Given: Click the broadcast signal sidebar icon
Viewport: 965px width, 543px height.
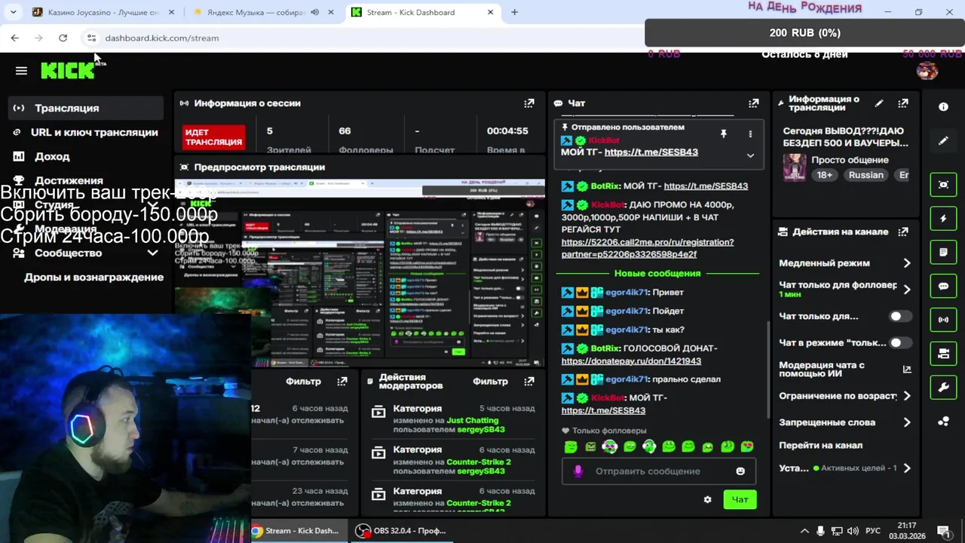Looking at the screenshot, I should (943, 320).
